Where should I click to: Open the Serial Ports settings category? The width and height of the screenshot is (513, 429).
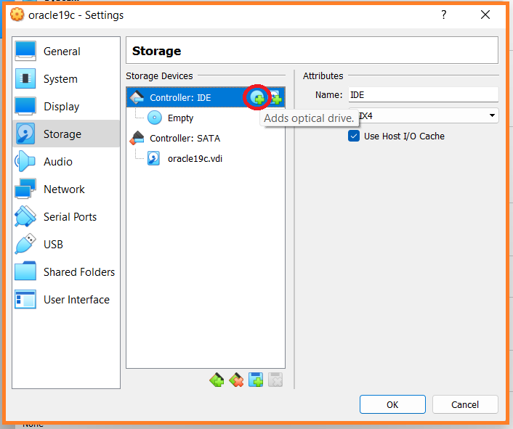coord(66,216)
